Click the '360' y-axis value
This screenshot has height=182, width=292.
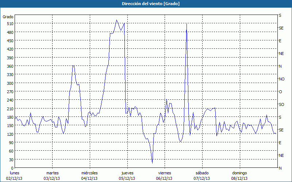10,66
